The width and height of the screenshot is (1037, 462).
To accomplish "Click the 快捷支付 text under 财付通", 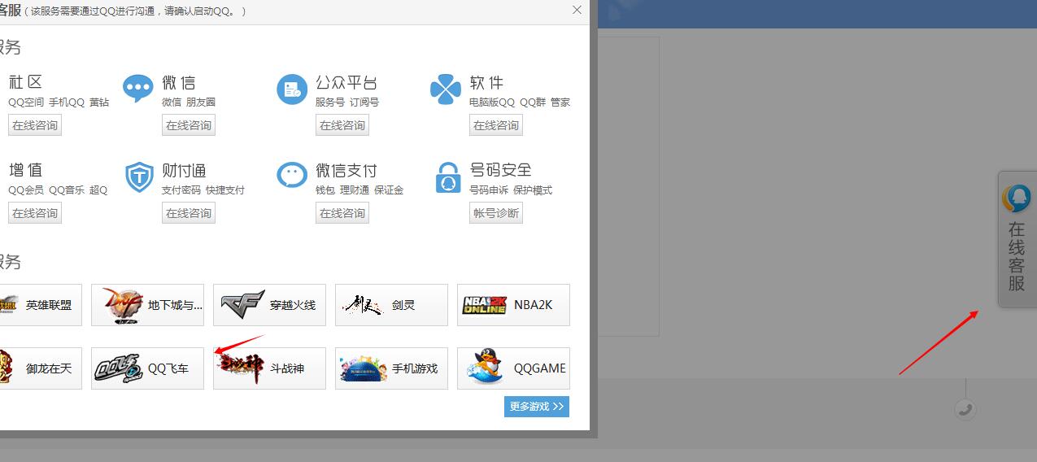I will (225, 190).
